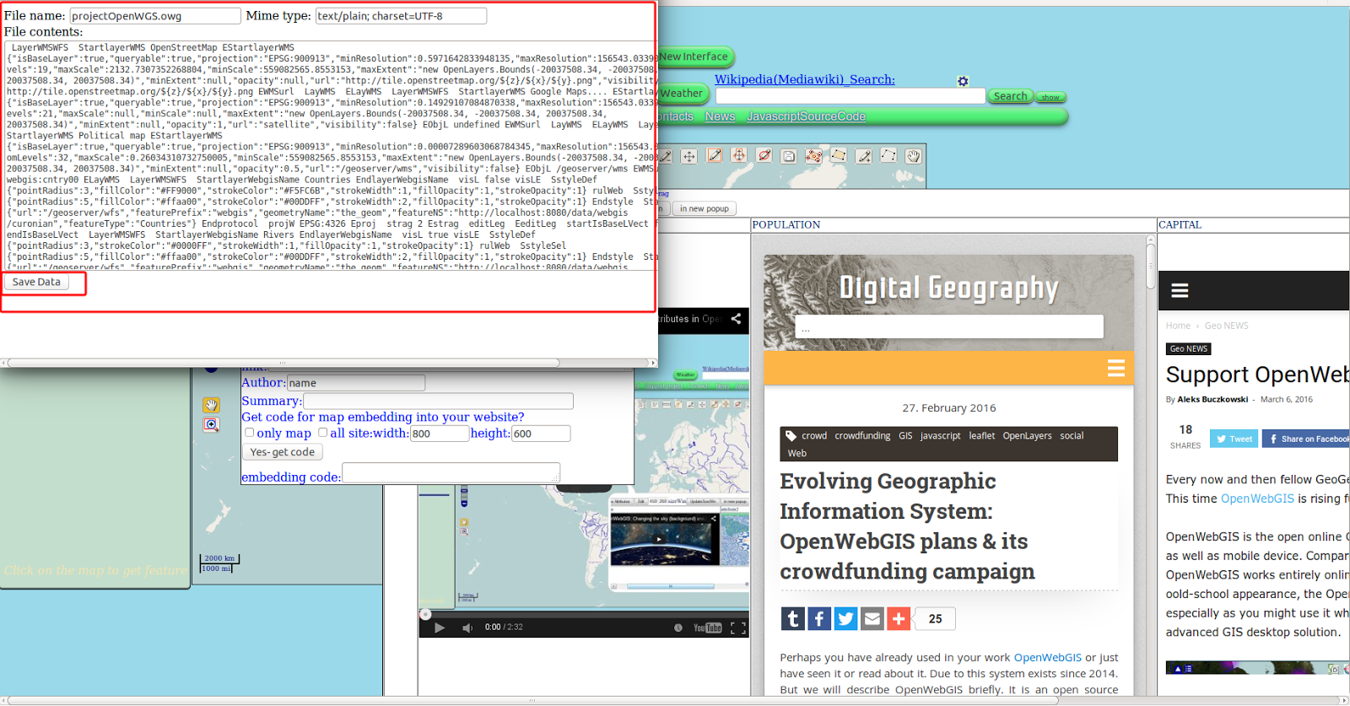Viewport: 1350px width, 706px height.
Task: Click inside the File contents text area
Action: tap(329, 155)
